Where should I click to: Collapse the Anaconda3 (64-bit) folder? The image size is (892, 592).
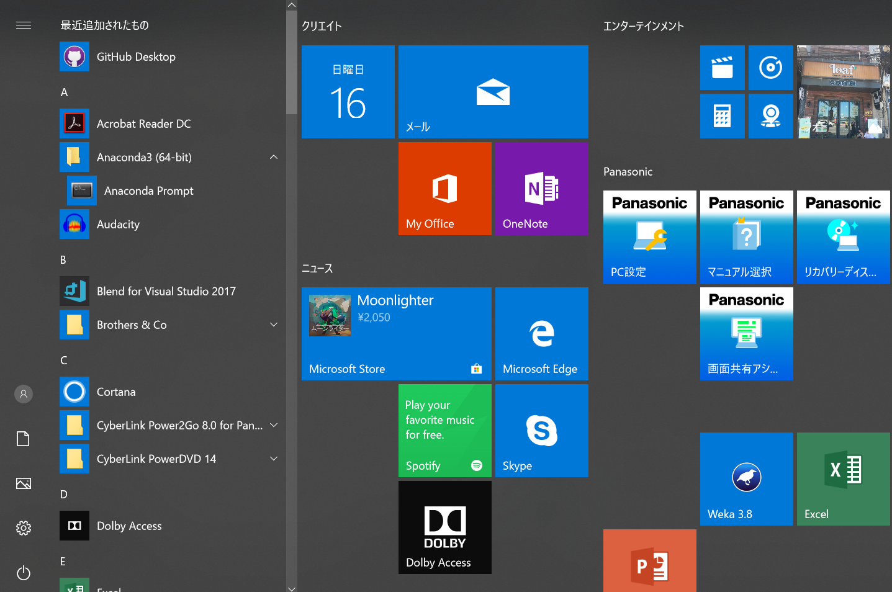(274, 157)
